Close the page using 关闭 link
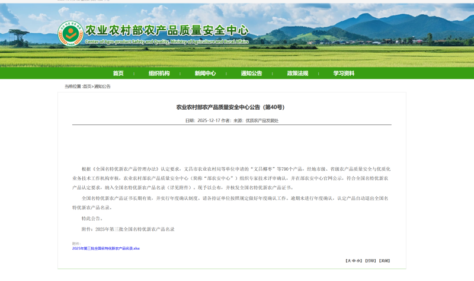This screenshot has height=281, width=474. point(385,260)
